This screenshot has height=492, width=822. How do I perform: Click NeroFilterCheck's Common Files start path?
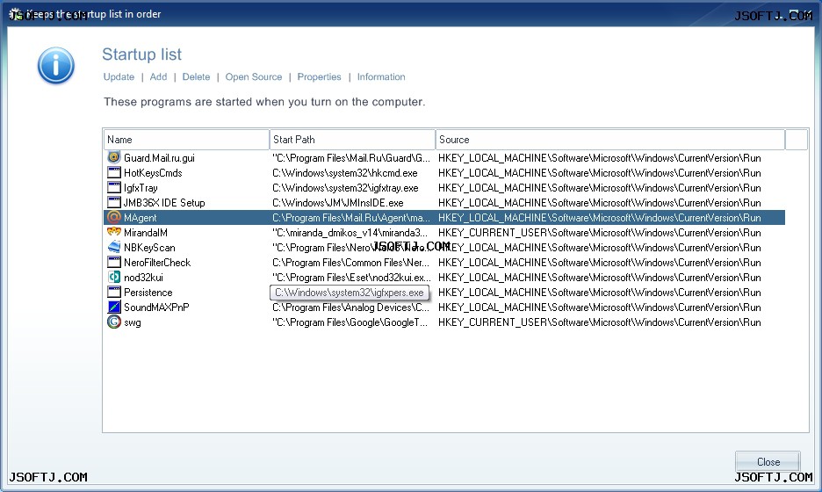(350, 263)
